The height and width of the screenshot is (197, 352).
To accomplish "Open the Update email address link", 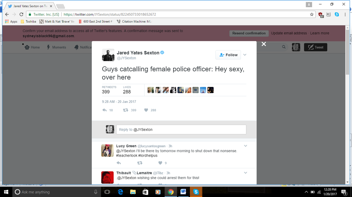I will pyautogui.click(x=289, y=33).
